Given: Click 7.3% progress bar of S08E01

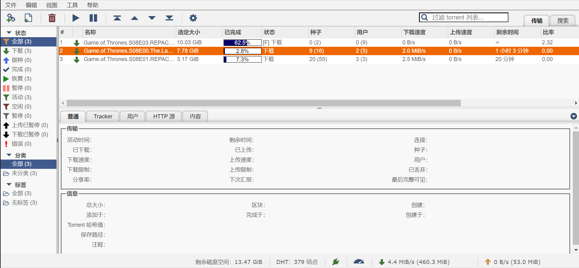Looking at the screenshot, I should point(243,59).
